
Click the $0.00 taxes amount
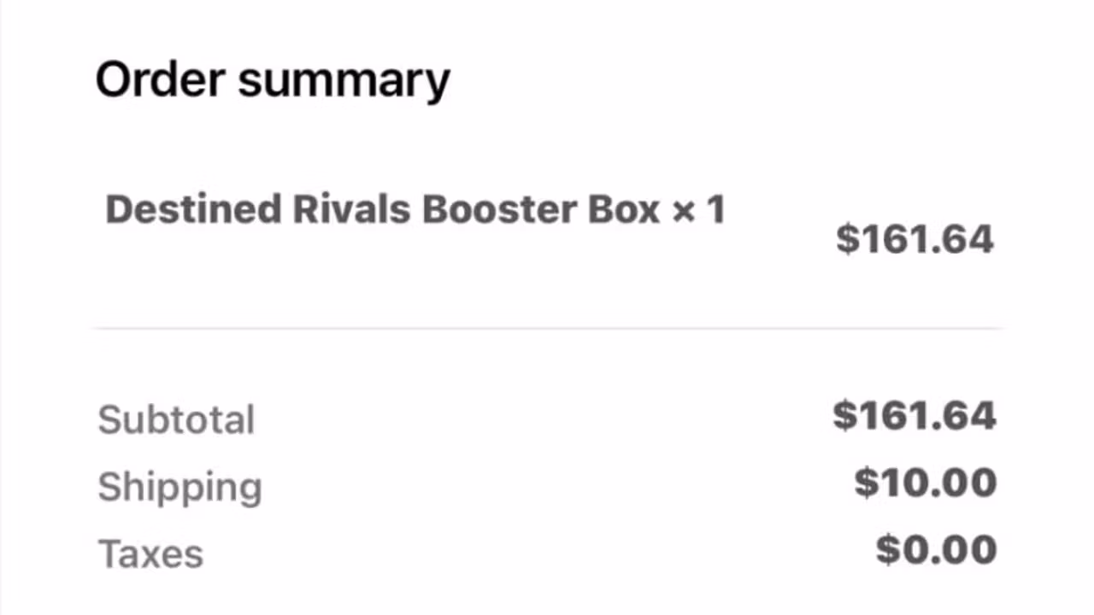point(937,549)
